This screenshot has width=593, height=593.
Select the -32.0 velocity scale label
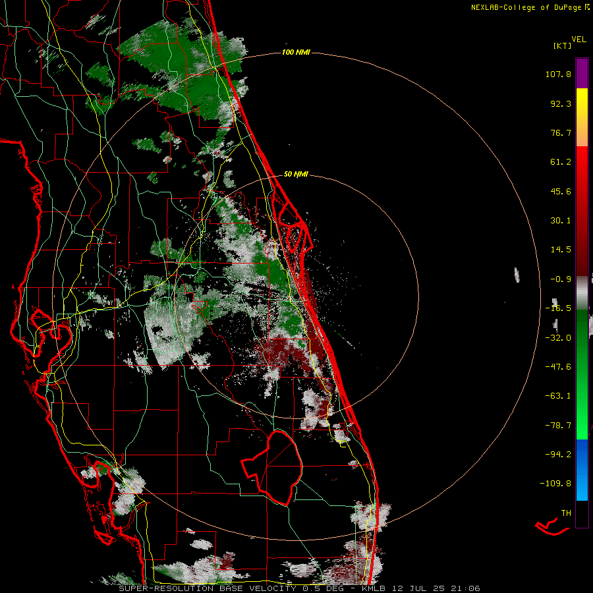point(558,338)
